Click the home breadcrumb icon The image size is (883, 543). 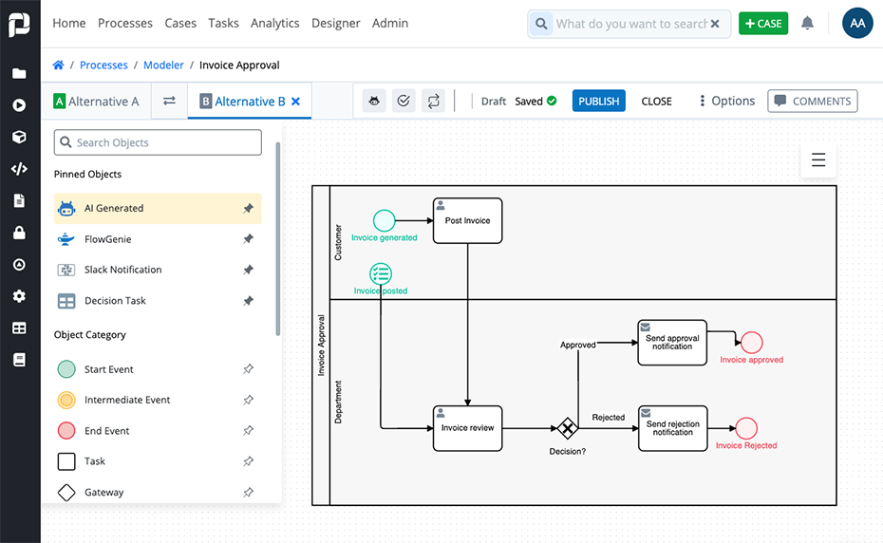[x=58, y=65]
